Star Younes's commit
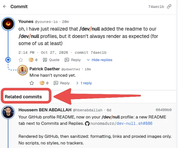178x148 pixels. click(x=21, y=60)
